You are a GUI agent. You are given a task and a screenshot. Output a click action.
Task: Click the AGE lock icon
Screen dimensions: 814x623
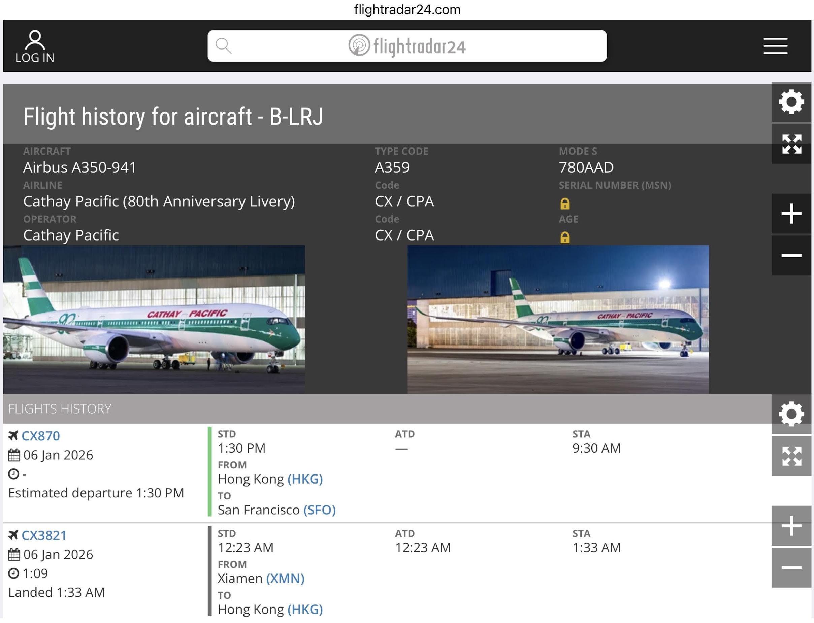click(x=564, y=237)
